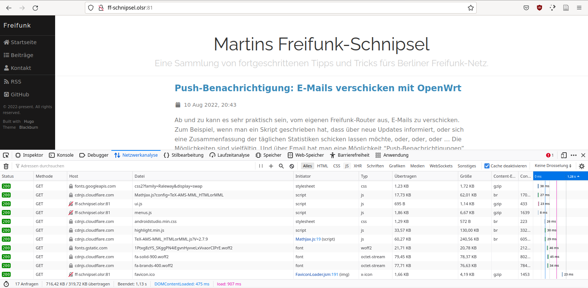Filter requests by Sonstiges
Image resolution: width=588 pixels, height=288 pixels.
click(x=467, y=166)
